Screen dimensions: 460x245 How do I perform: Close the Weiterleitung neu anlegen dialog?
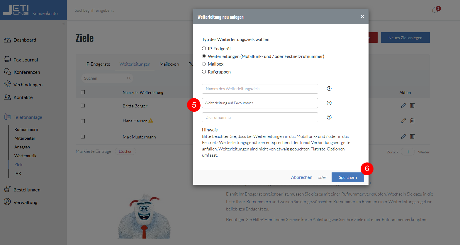click(362, 17)
